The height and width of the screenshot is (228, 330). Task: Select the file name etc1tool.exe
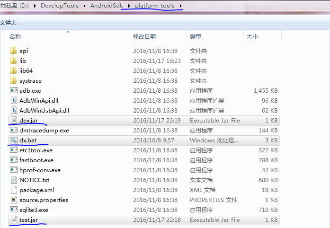click(36, 150)
